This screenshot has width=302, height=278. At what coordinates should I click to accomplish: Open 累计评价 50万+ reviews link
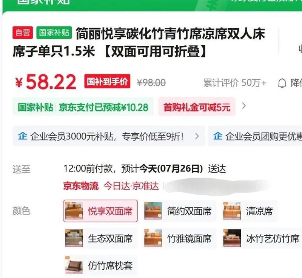(235, 83)
